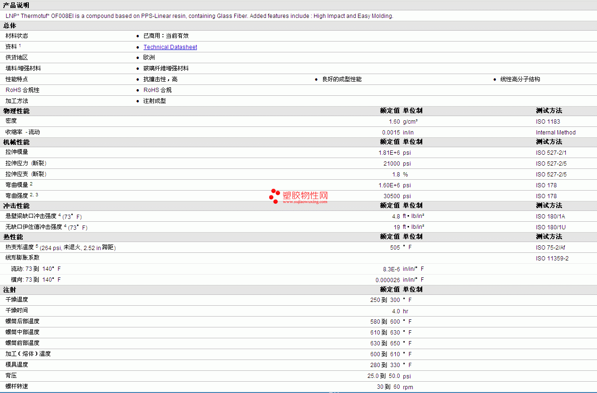Select the 弯曲模量 row label
The image size is (597, 393).
(x=17, y=185)
